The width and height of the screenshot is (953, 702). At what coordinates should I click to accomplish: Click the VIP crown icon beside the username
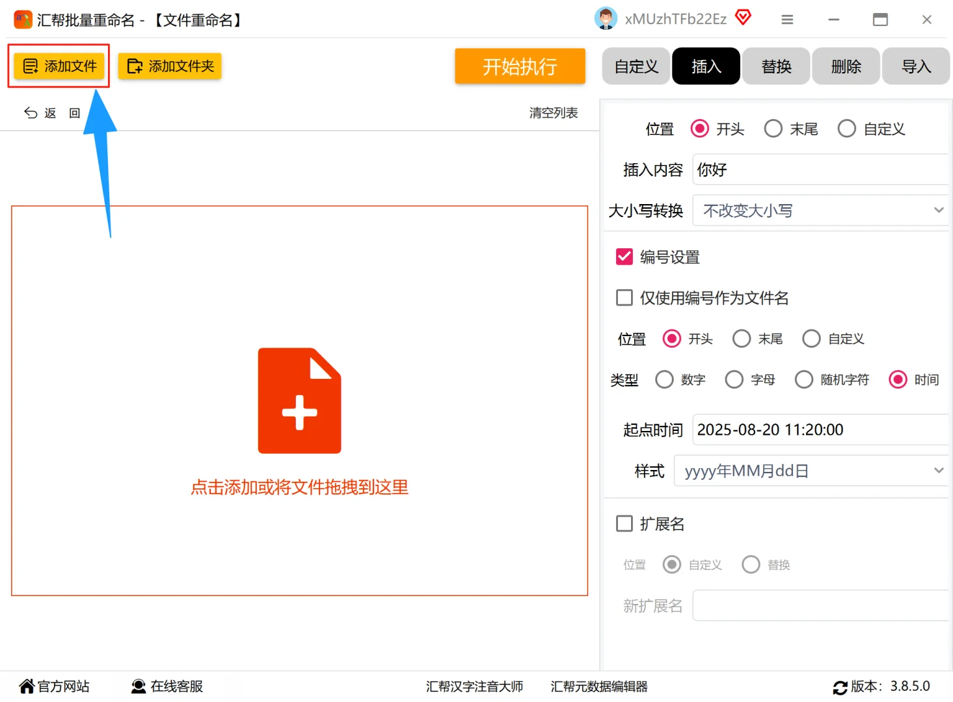(x=742, y=18)
